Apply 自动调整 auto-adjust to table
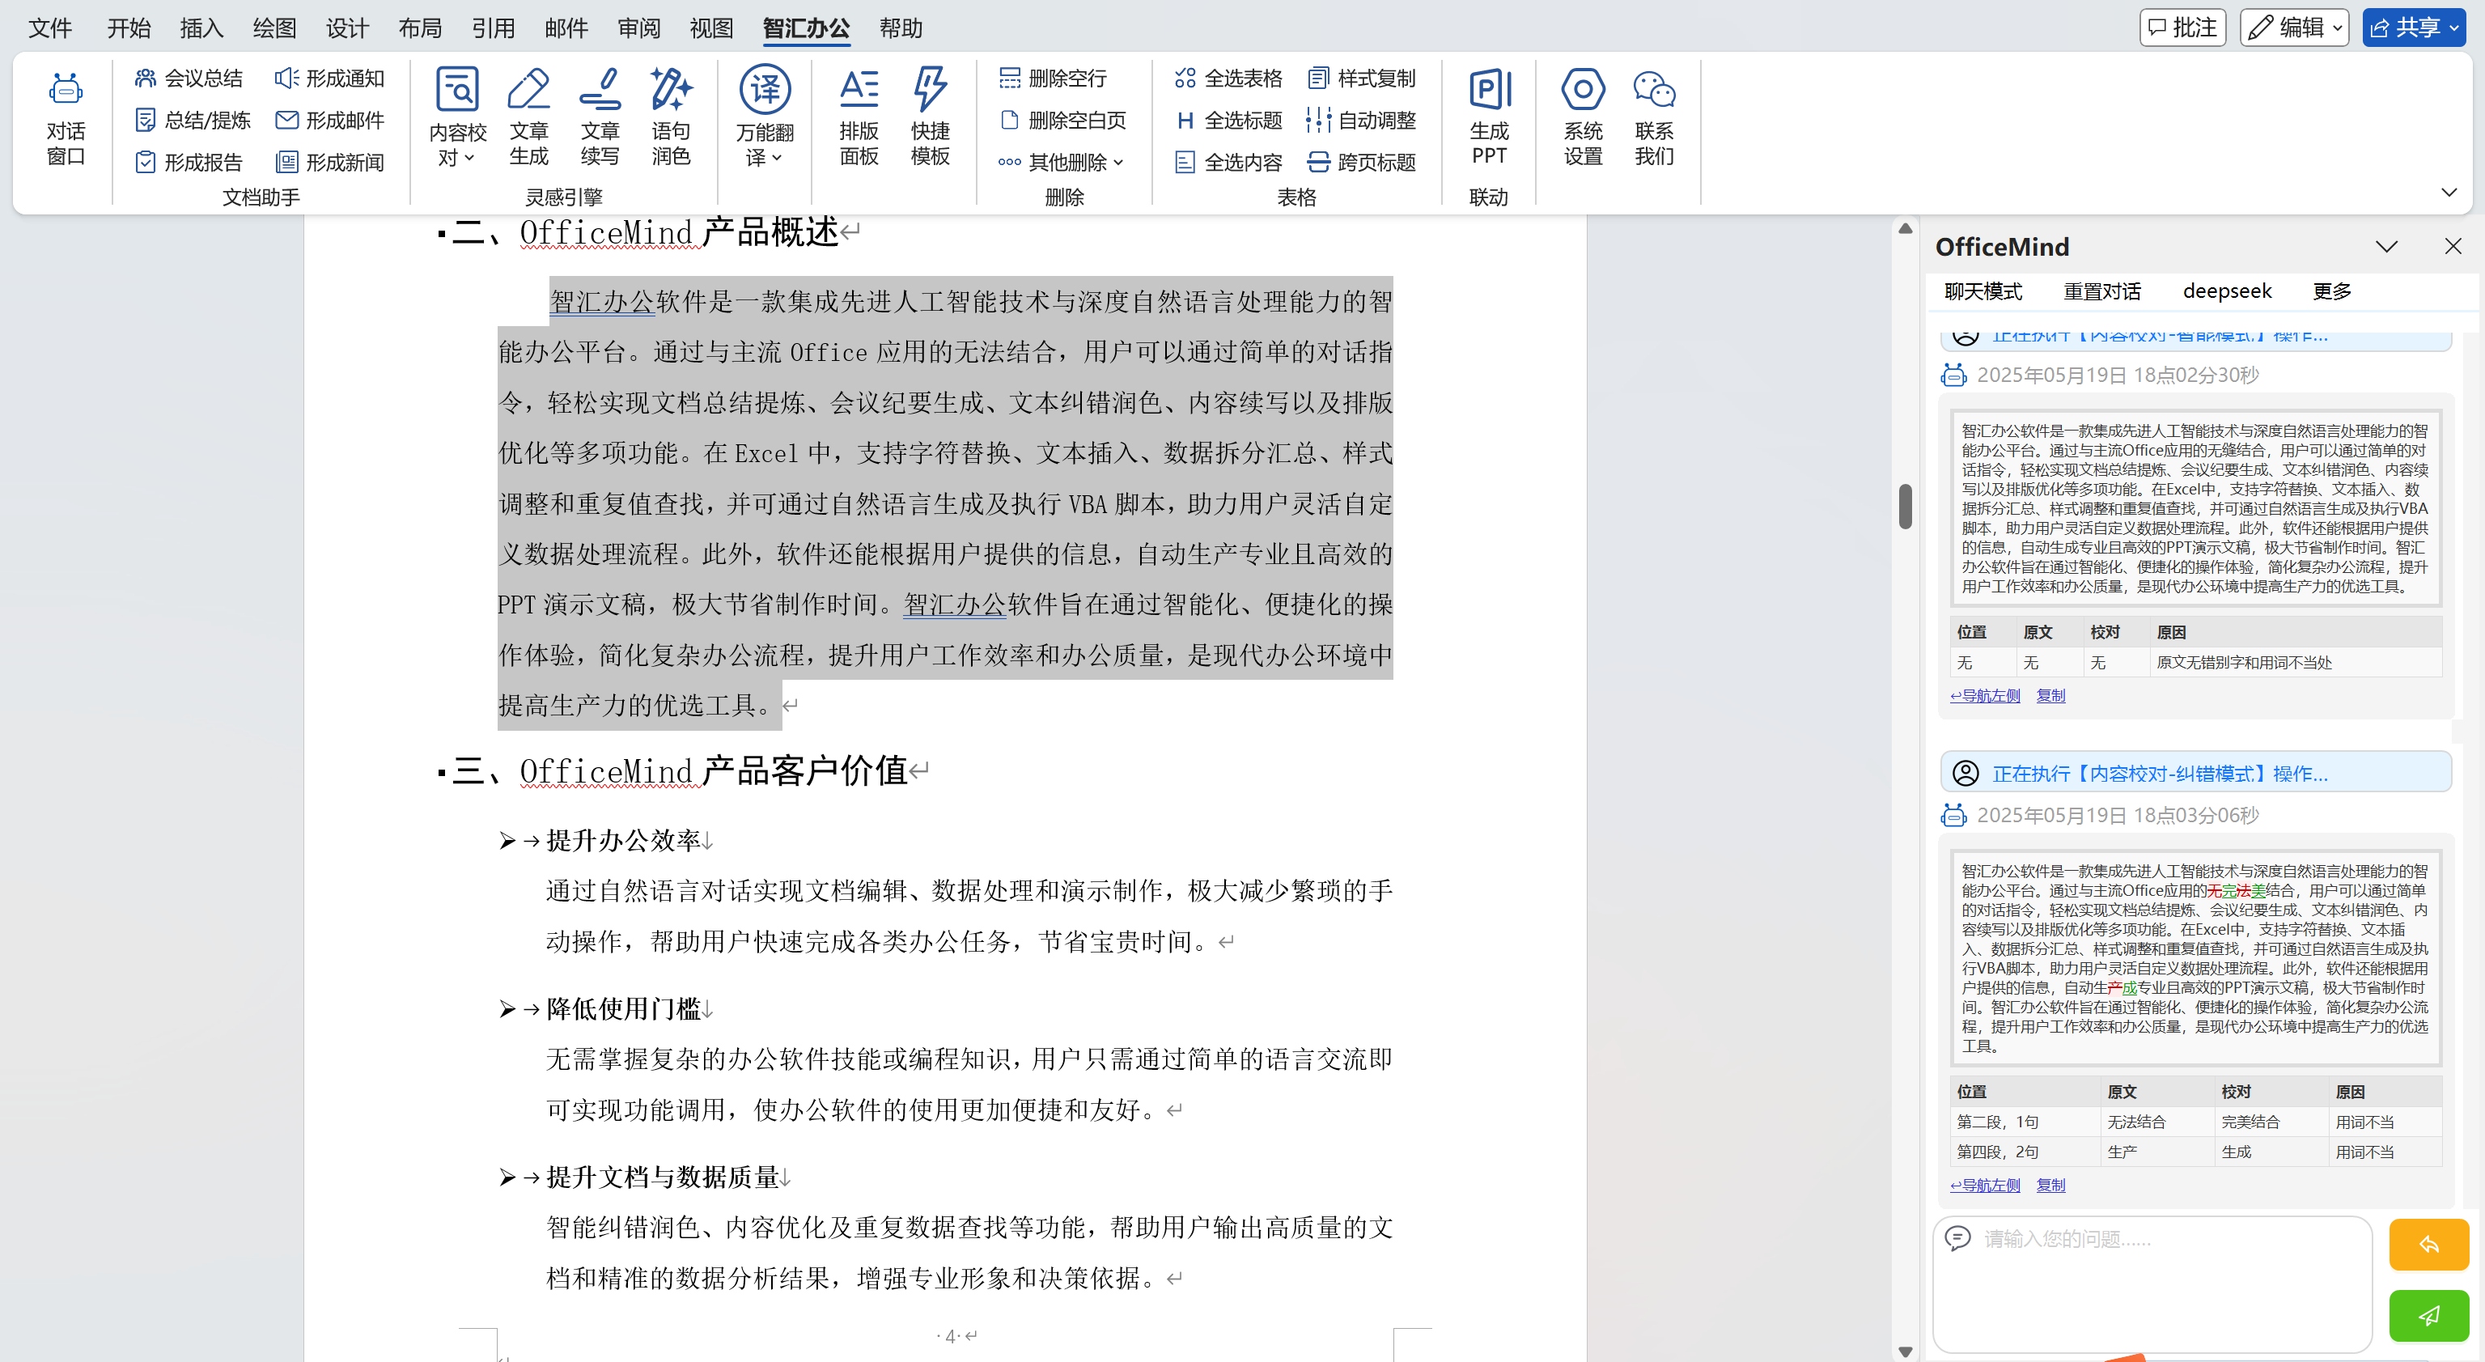 point(1361,121)
